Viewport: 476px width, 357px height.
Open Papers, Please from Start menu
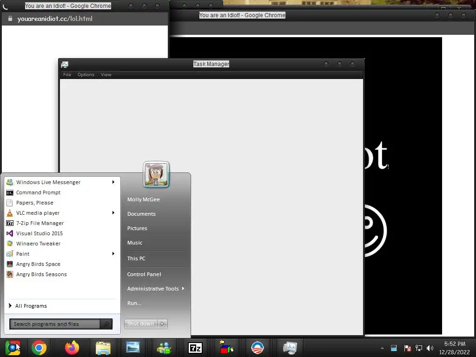tap(62, 203)
